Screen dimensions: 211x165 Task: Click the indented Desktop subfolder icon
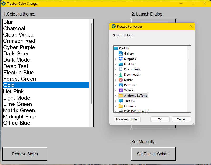(121, 64)
